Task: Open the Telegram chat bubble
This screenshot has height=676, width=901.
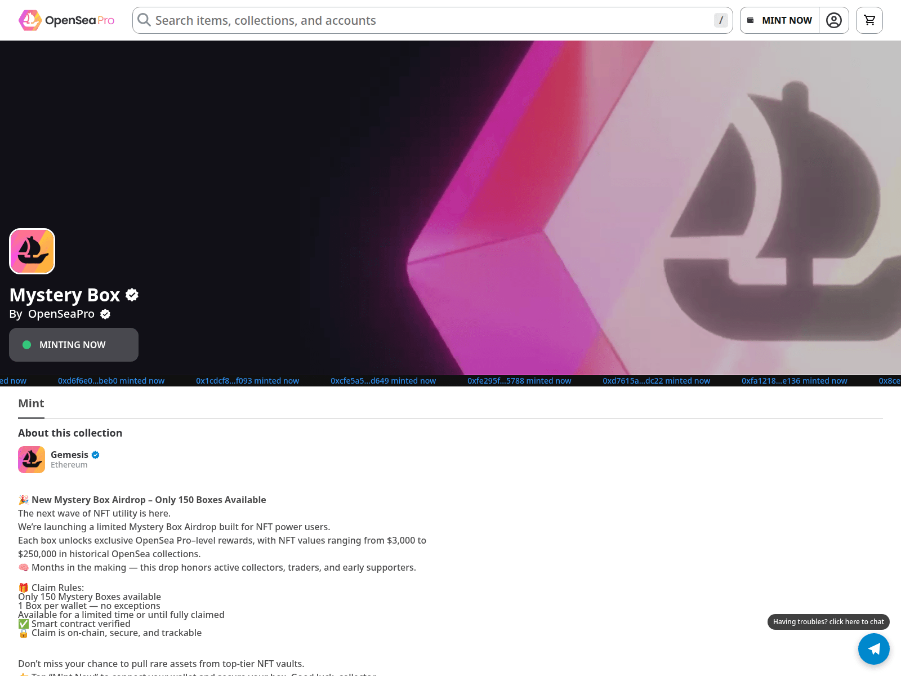Action: pyautogui.click(x=873, y=649)
